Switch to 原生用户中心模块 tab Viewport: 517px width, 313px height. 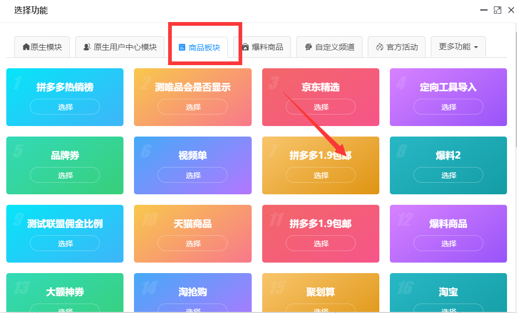pos(120,47)
